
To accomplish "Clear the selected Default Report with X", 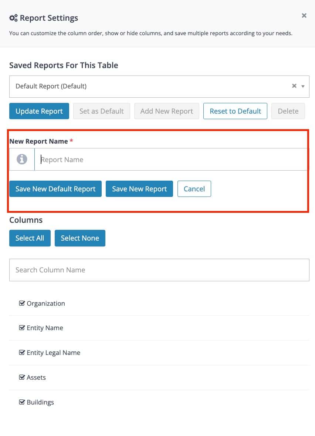I will coord(294,86).
